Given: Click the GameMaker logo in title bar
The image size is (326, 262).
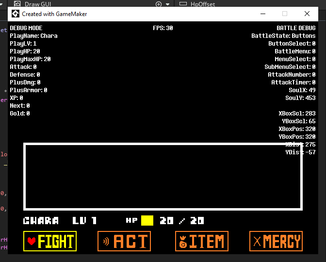Looking at the screenshot, I should (16, 14).
